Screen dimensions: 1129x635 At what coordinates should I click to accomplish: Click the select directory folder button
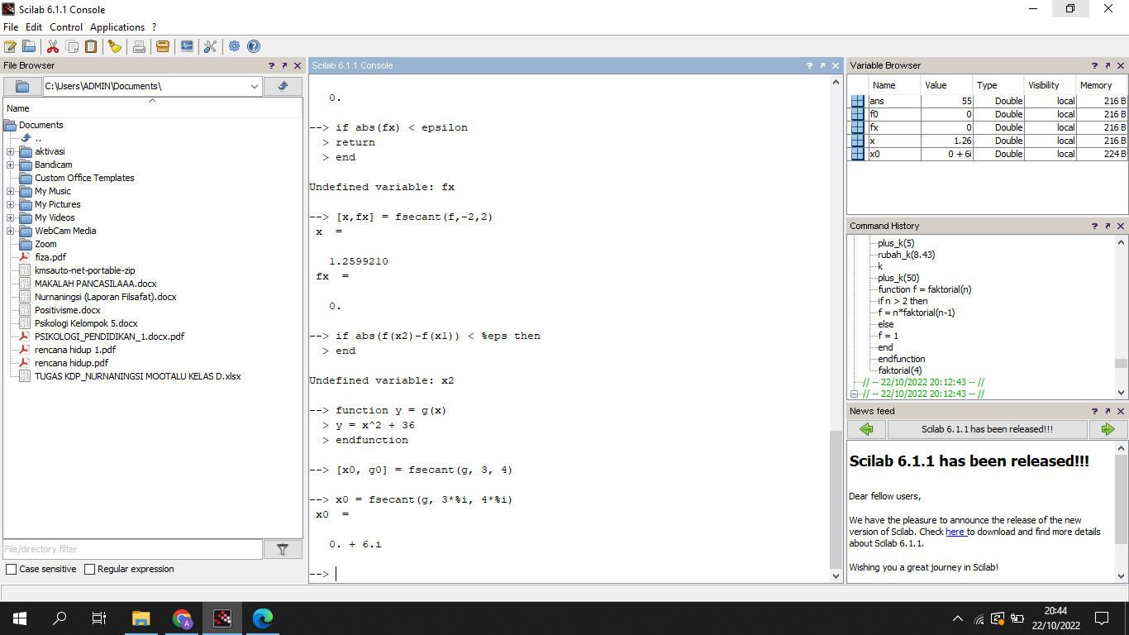(x=22, y=86)
